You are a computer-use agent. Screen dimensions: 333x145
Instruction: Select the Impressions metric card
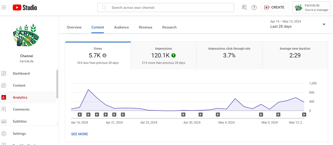163,55
